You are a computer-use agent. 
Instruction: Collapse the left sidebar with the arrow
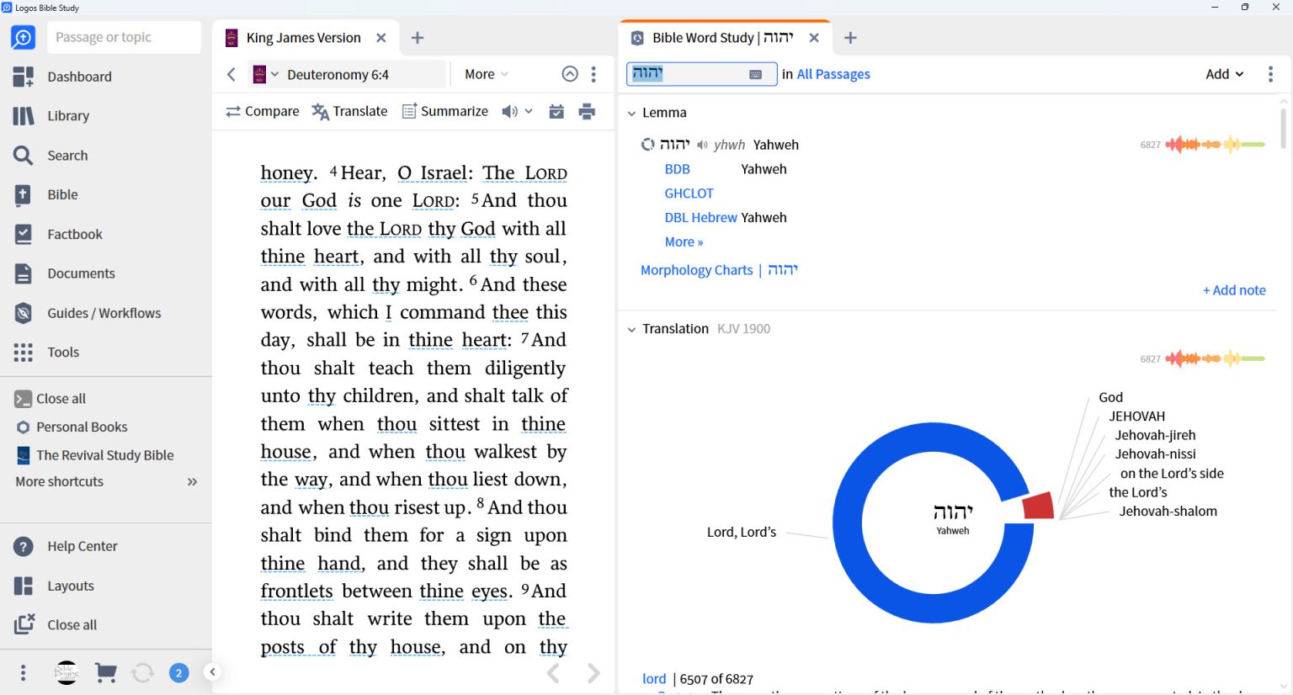point(212,672)
